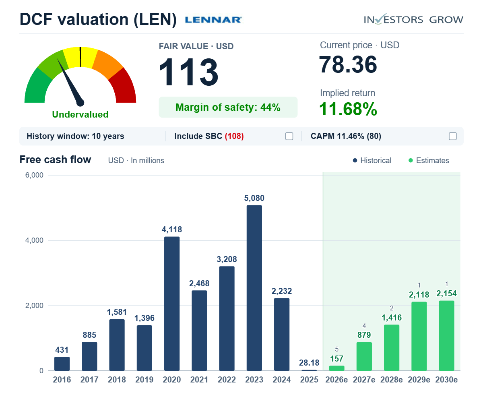The width and height of the screenshot is (483, 401).
Task: Click the 2030e x-axis year label
Action: click(x=446, y=380)
